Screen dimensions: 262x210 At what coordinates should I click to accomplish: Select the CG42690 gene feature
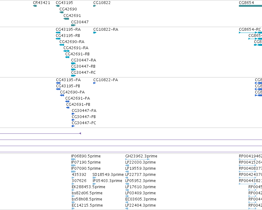click(62, 12)
